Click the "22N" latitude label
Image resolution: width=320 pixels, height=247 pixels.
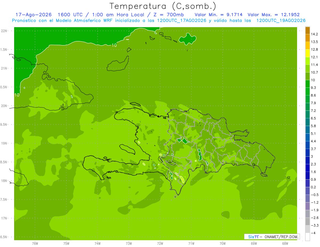[x=4, y=31]
